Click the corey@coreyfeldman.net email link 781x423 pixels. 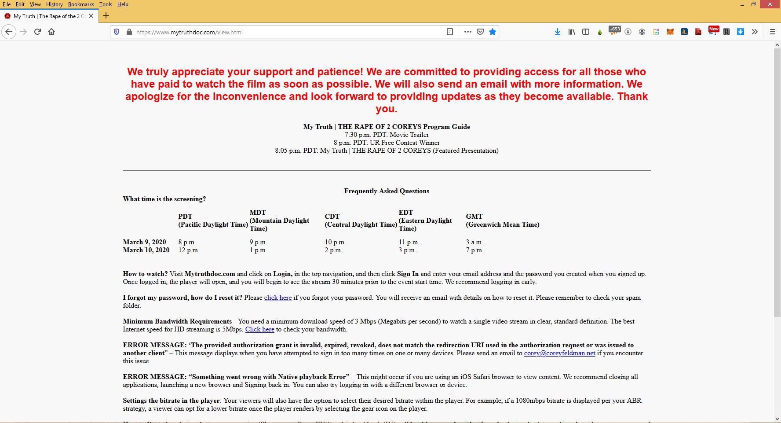559,353
